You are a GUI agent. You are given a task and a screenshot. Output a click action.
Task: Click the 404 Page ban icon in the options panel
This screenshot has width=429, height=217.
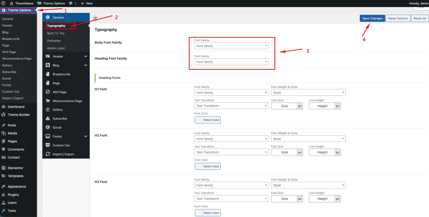point(48,92)
